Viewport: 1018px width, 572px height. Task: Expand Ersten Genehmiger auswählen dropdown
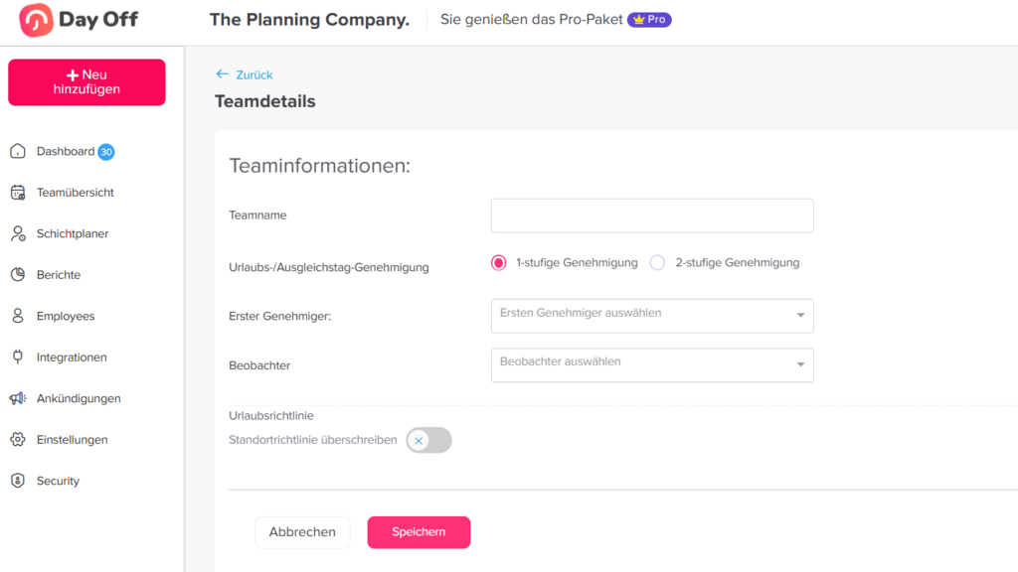(652, 315)
